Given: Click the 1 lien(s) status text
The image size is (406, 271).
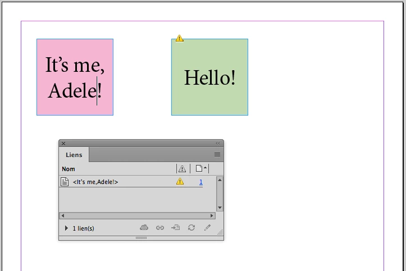Looking at the screenshot, I should (x=83, y=228).
